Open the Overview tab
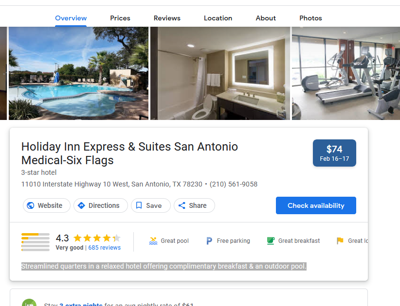This screenshot has height=306, width=400. click(x=71, y=18)
